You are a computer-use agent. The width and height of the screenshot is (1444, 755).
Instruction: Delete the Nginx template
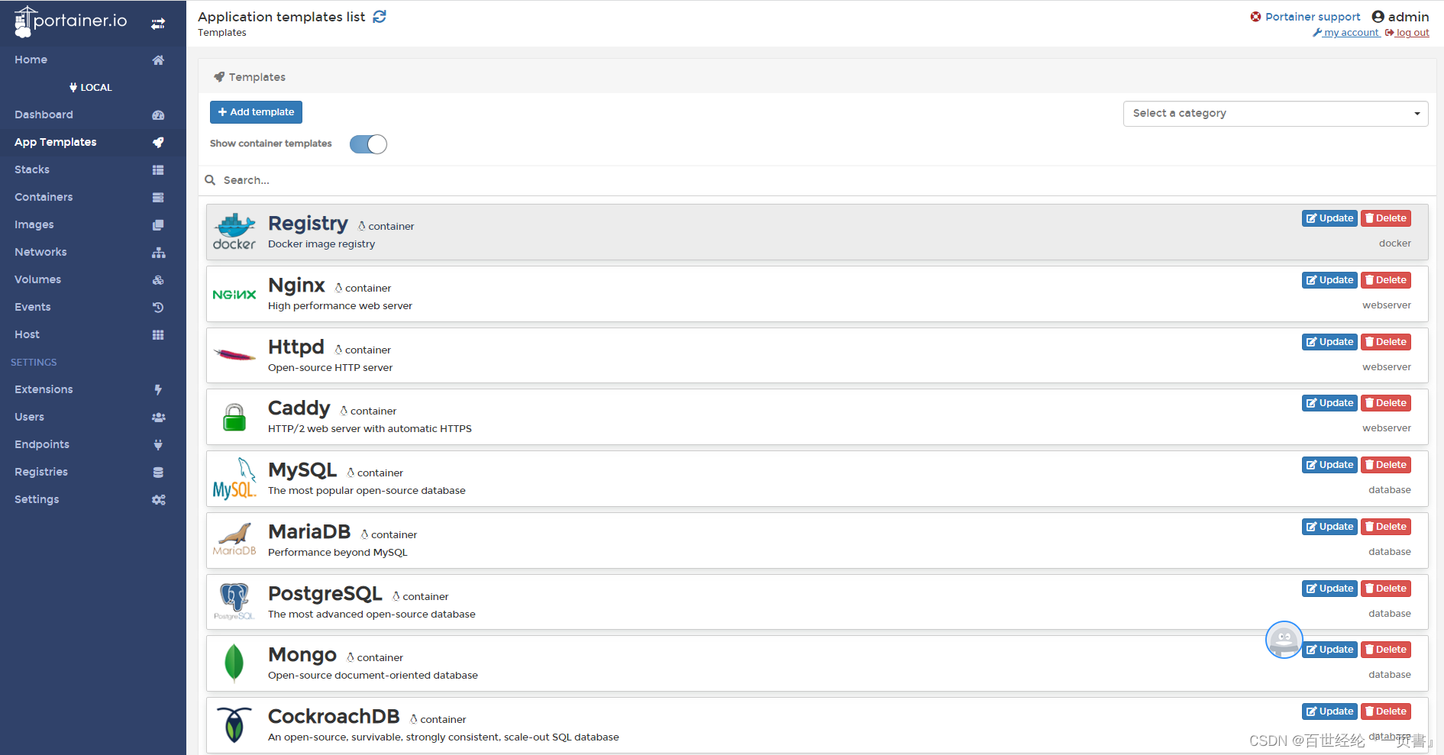point(1386,280)
